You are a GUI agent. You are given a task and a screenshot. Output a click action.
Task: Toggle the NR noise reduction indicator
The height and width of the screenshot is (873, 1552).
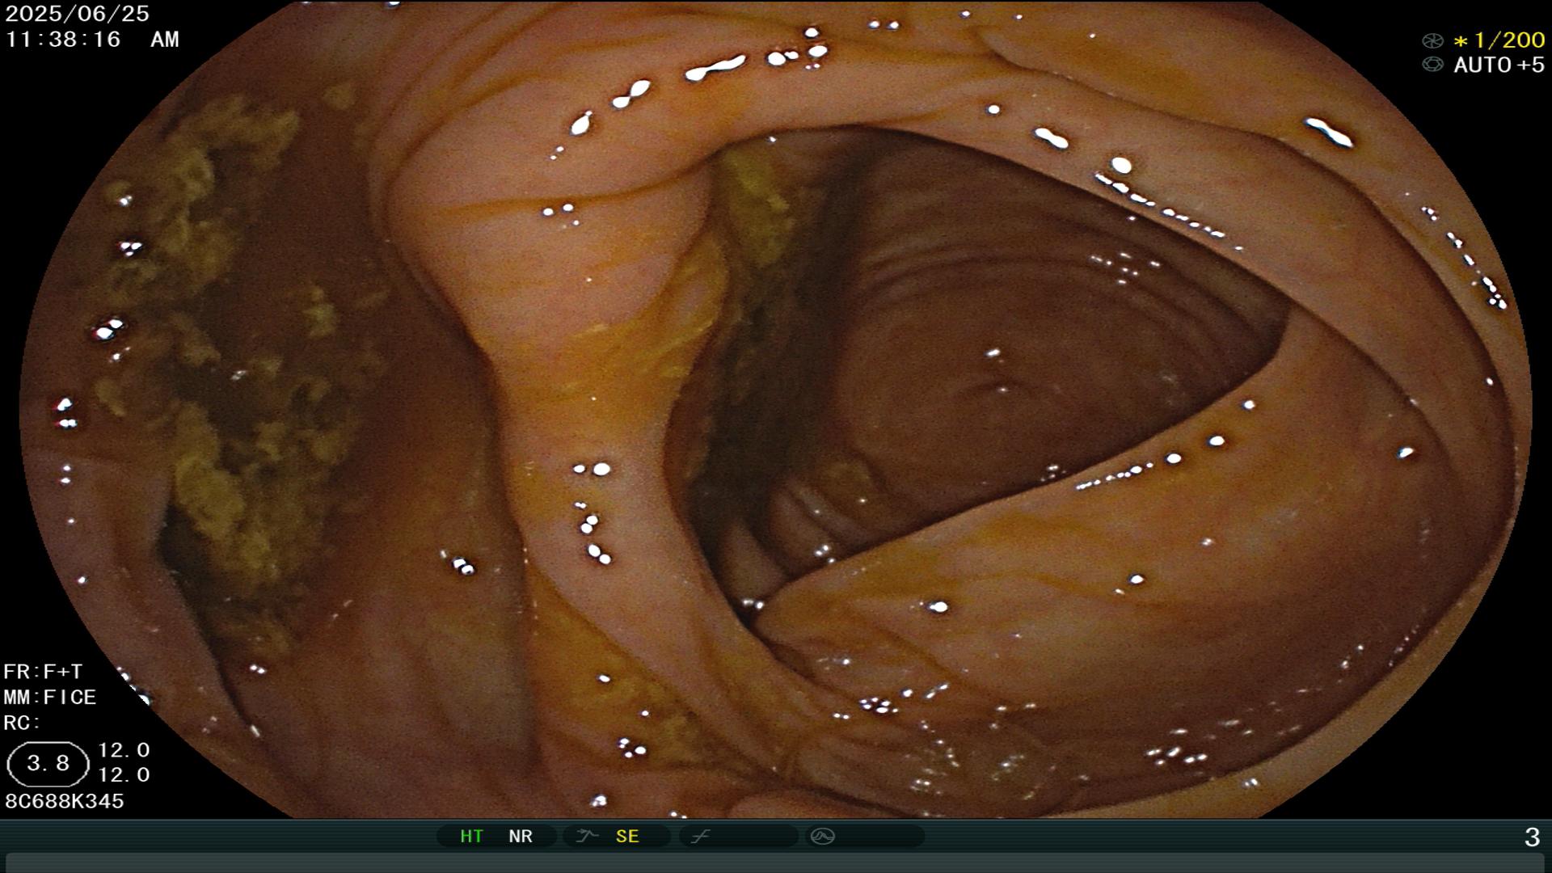521,837
